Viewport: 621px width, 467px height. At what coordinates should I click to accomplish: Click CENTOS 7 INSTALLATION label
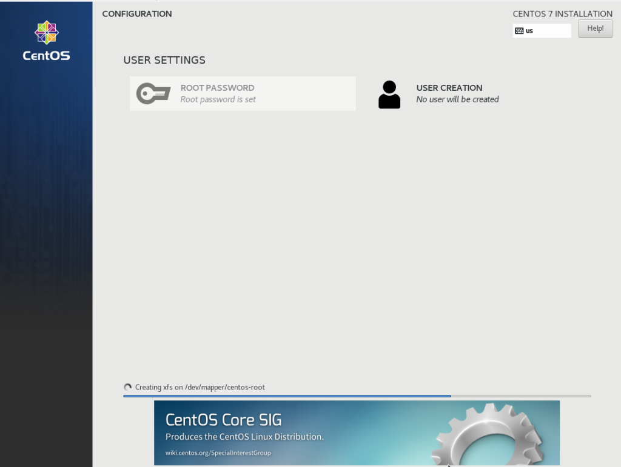click(x=562, y=14)
